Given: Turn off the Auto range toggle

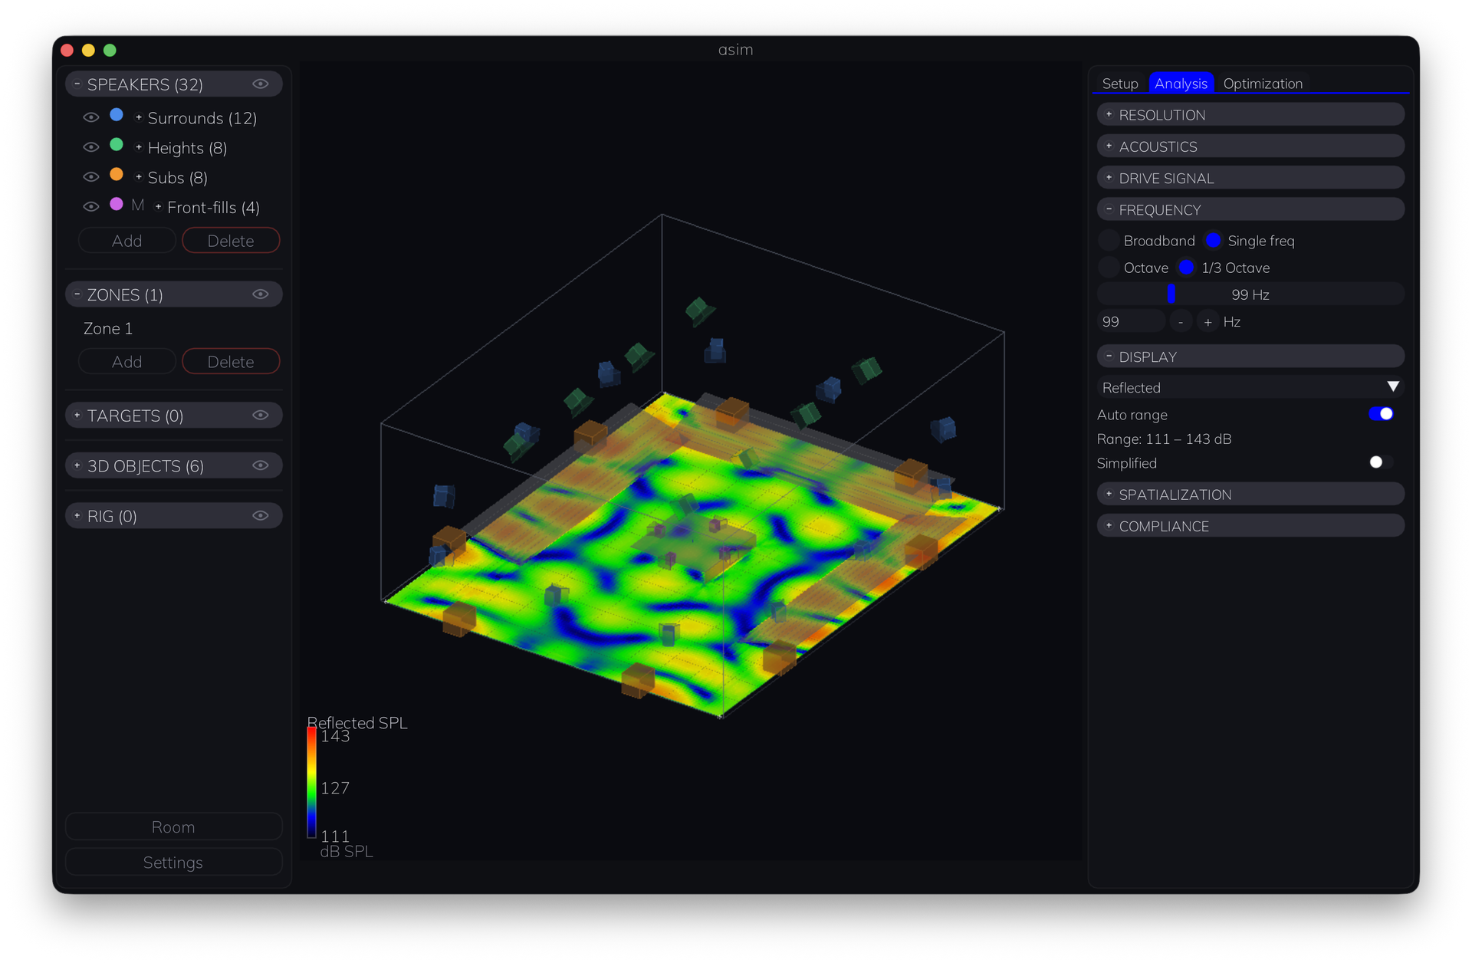Looking at the screenshot, I should [x=1382, y=414].
